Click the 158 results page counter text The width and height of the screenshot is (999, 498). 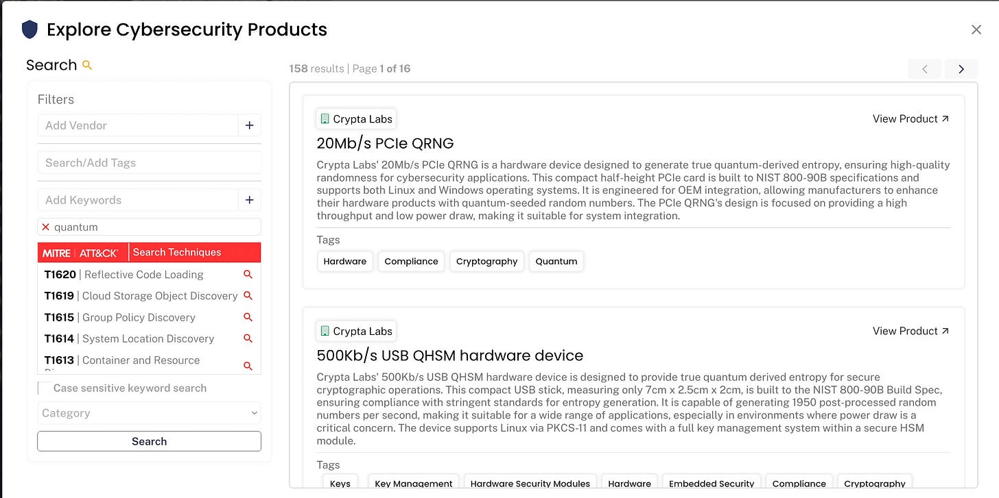(350, 69)
